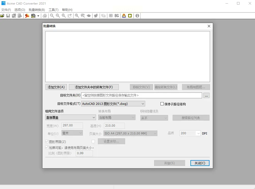The height and width of the screenshot is (189, 255).
Task: Click the browse "..." target folder button
Action: click(x=206, y=96)
